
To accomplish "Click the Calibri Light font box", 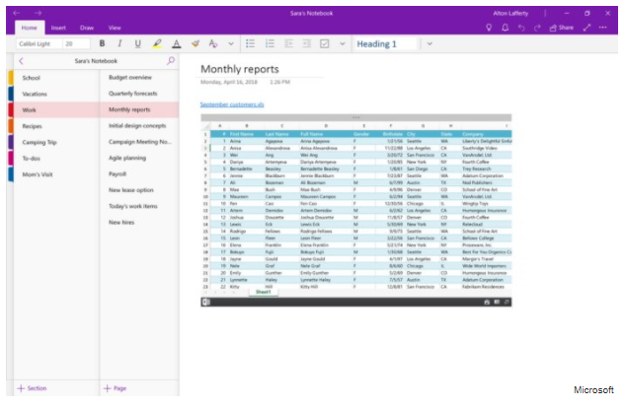I will [x=39, y=43].
